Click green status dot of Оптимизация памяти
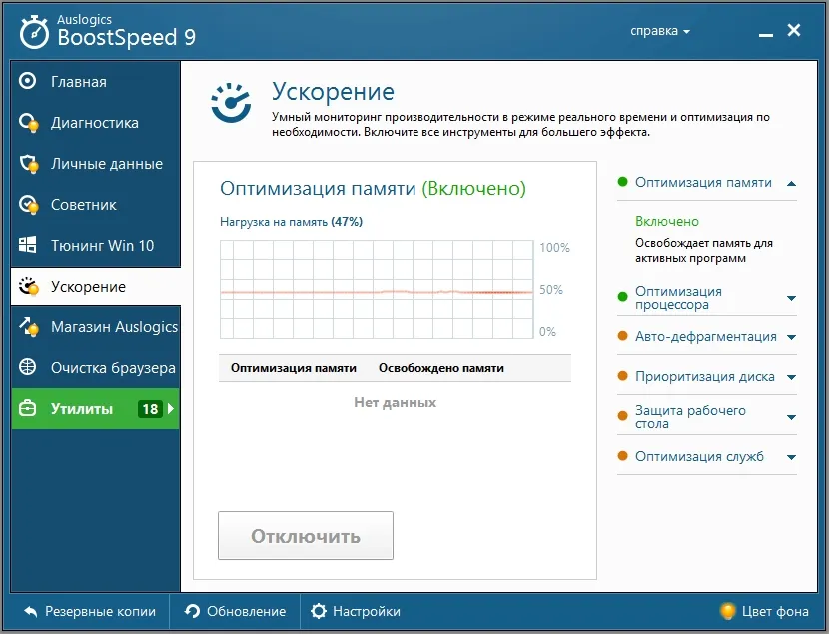 coord(623,182)
